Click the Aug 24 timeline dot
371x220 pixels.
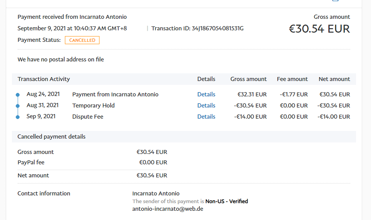tap(18, 94)
